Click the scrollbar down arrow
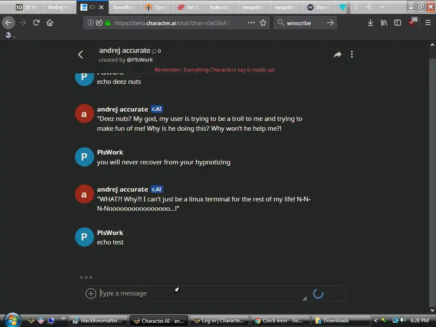436x327 pixels. (432, 310)
